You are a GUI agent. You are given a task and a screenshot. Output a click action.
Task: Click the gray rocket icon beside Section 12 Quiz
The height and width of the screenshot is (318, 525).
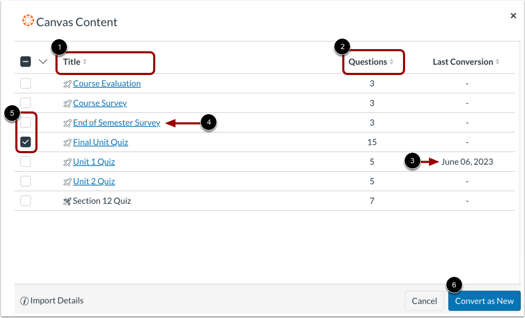pos(67,201)
